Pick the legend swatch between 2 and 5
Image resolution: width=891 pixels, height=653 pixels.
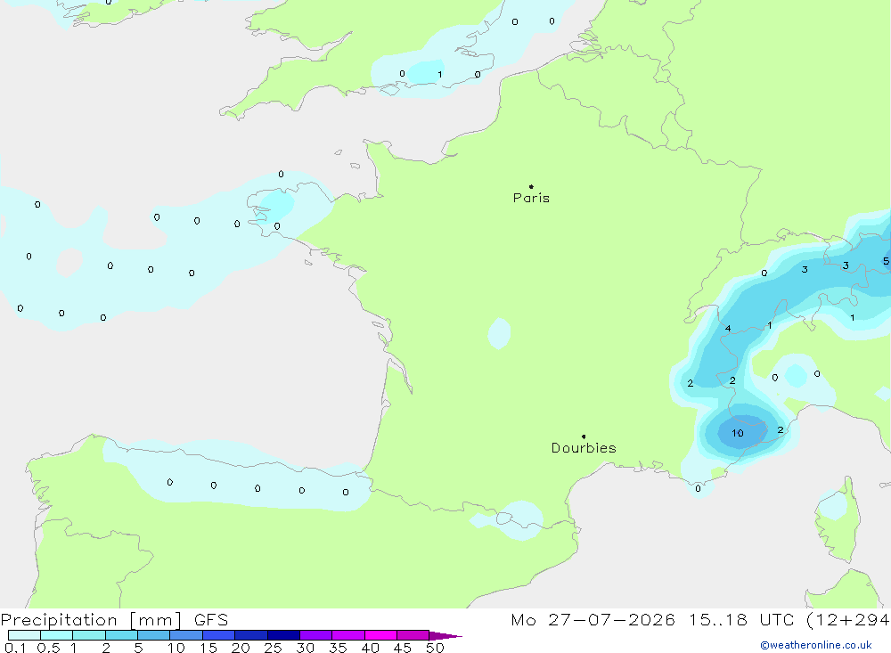[121, 635]
